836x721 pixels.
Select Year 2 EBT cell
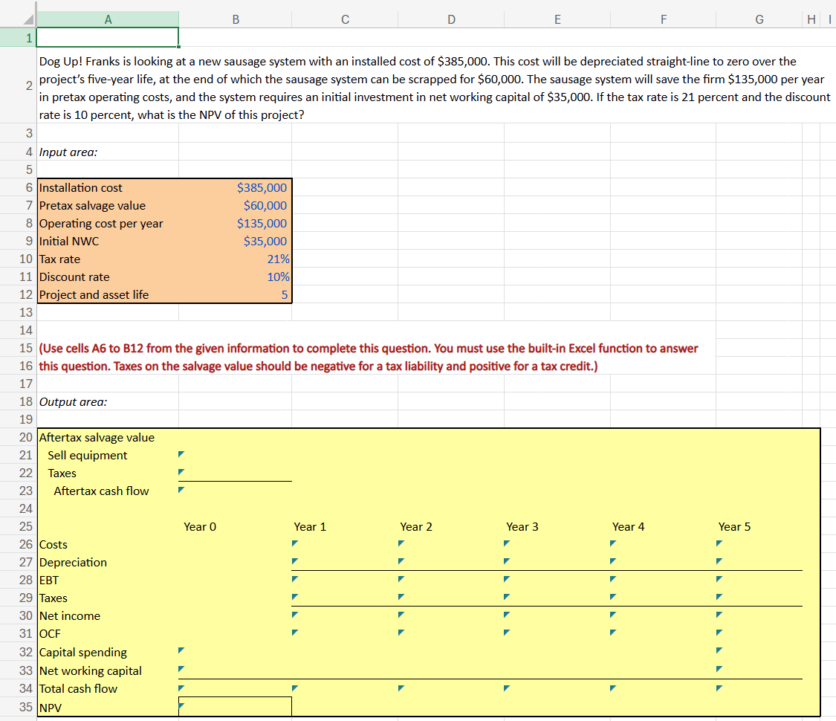(x=451, y=580)
